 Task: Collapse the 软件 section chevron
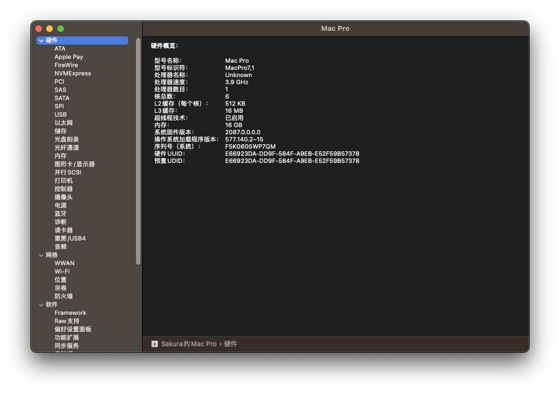(41, 305)
